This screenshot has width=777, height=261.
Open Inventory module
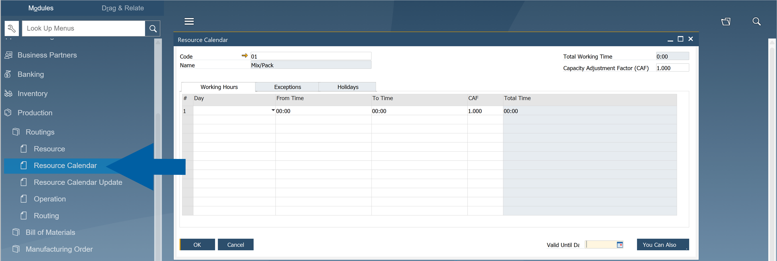coord(32,93)
